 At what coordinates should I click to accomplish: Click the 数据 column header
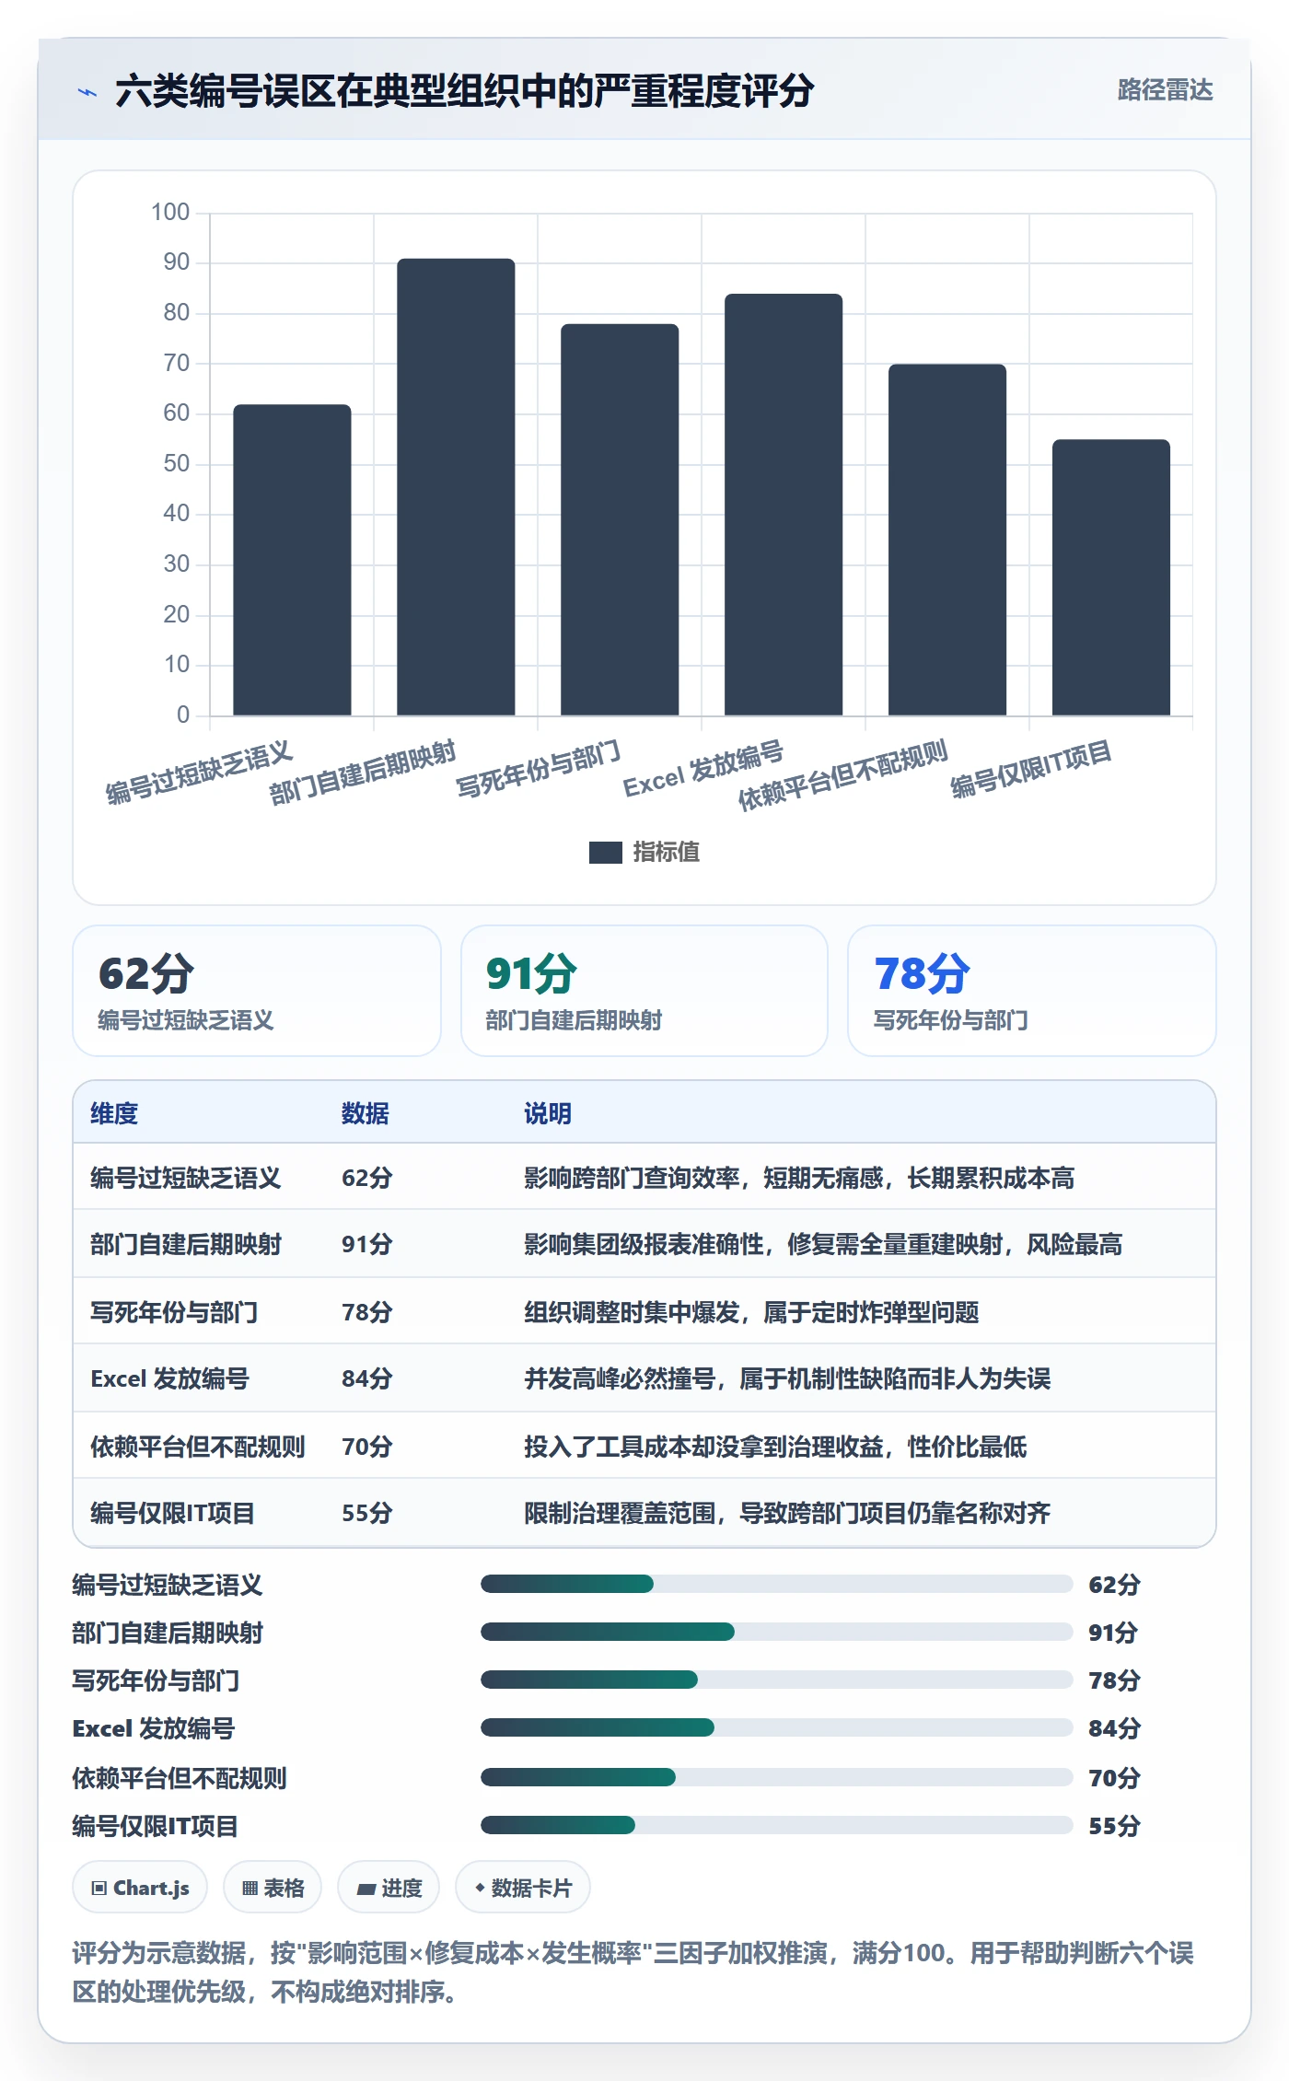tap(365, 1113)
